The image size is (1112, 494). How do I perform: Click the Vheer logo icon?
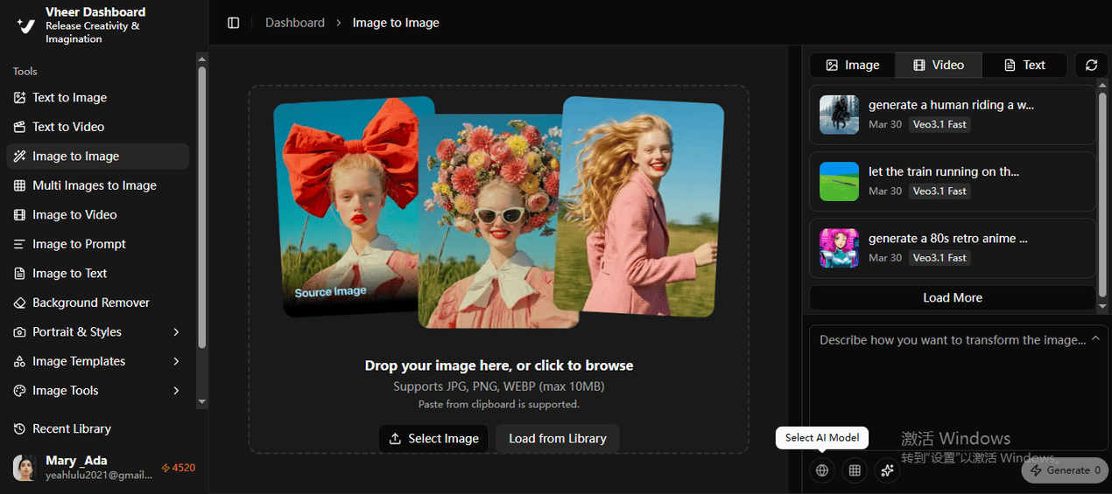pyautogui.click(x=26, y=25)
